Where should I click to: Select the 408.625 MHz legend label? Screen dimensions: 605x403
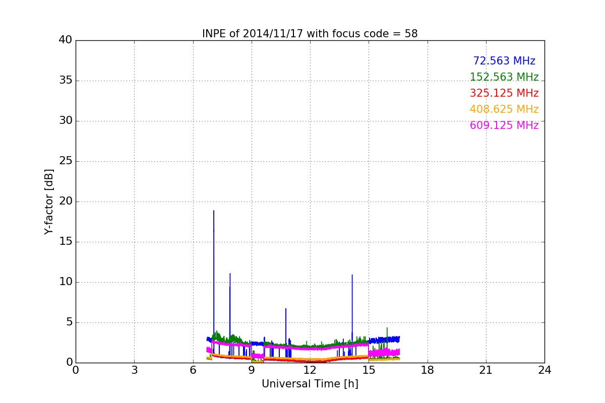[504, 109]
